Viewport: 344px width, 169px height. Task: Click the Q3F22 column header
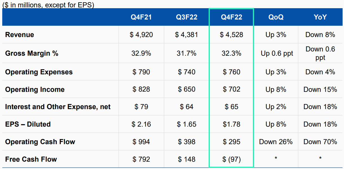click(x=186, y=17)
